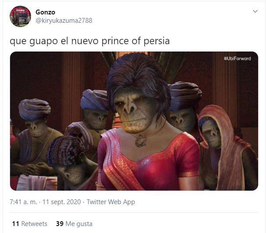View the Me gusta likes list
Screen dimensions: 266x233
[74, 224]
